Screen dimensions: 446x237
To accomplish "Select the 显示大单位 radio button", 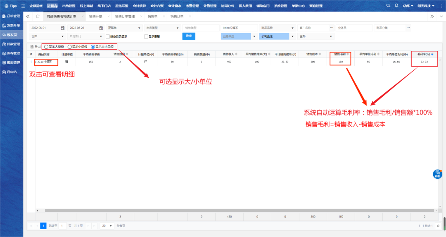I will coord(46,47).
